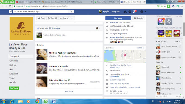Open File Explorer from taskbar

click(x=20, y=102)
